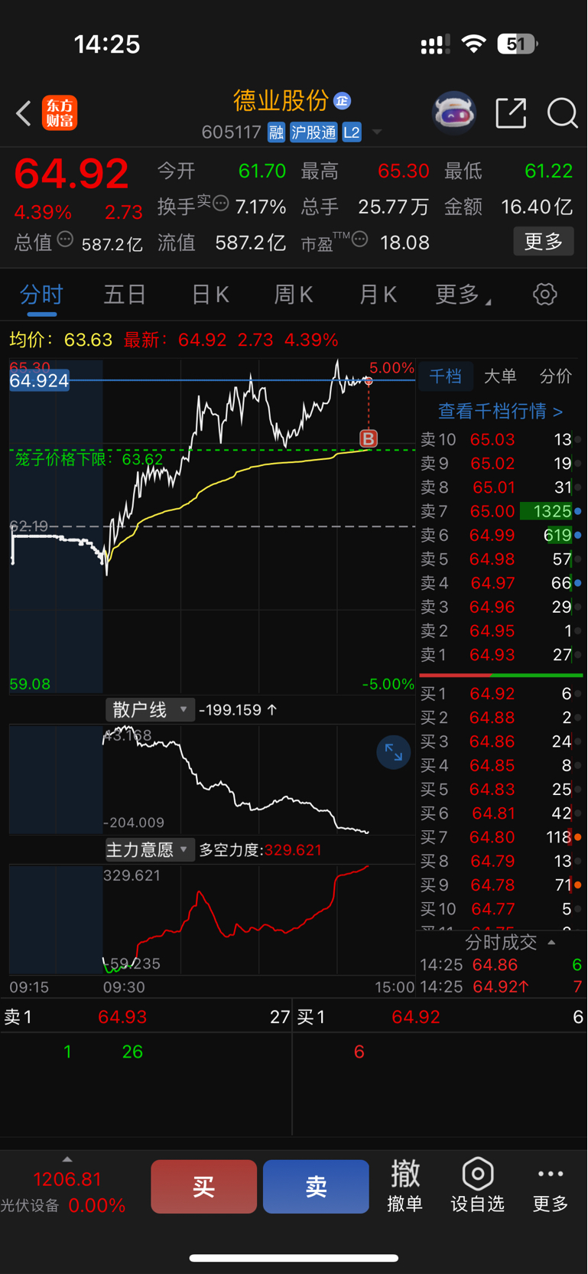This screenshot has height=1274, width=588.
Task: Tap the 16.40亿 turnover amount
Action: pyautogui.click(x=536, y=207)
